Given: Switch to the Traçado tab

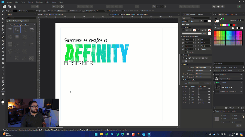Looking at the screenshot, I should coord(227,14).
